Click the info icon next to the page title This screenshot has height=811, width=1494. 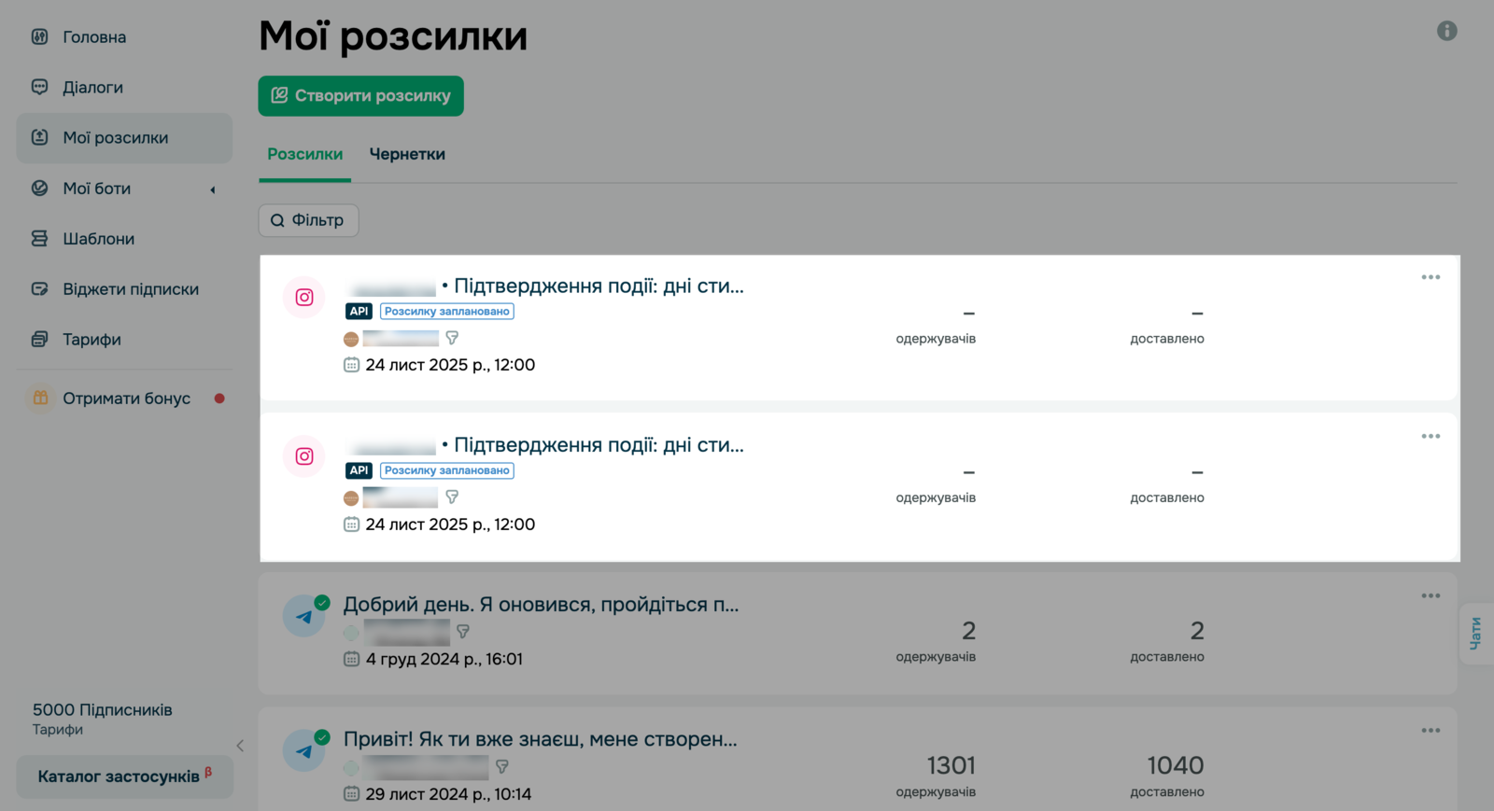pos(1446,31)
